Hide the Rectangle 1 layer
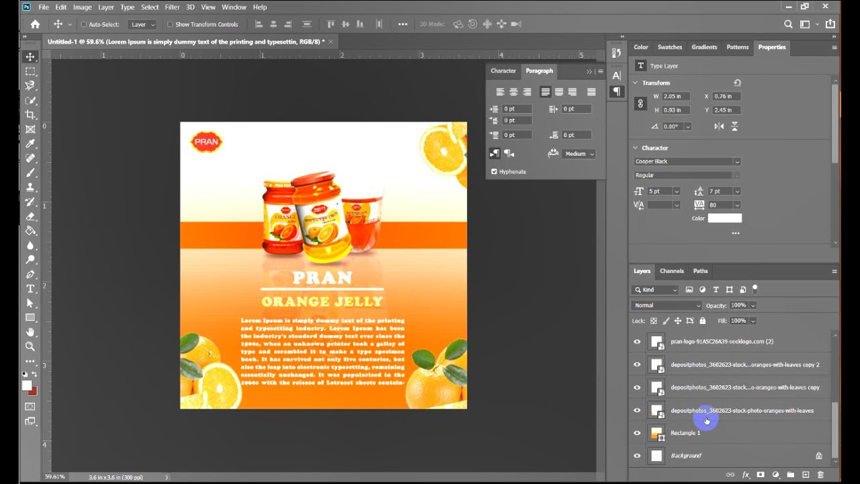Screen dimensions: 860x484 click(637, 433)
